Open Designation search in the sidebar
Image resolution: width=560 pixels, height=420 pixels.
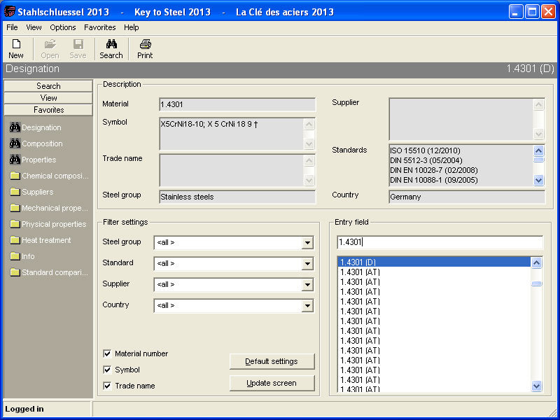pyautogui.click(x=36, y=127)
